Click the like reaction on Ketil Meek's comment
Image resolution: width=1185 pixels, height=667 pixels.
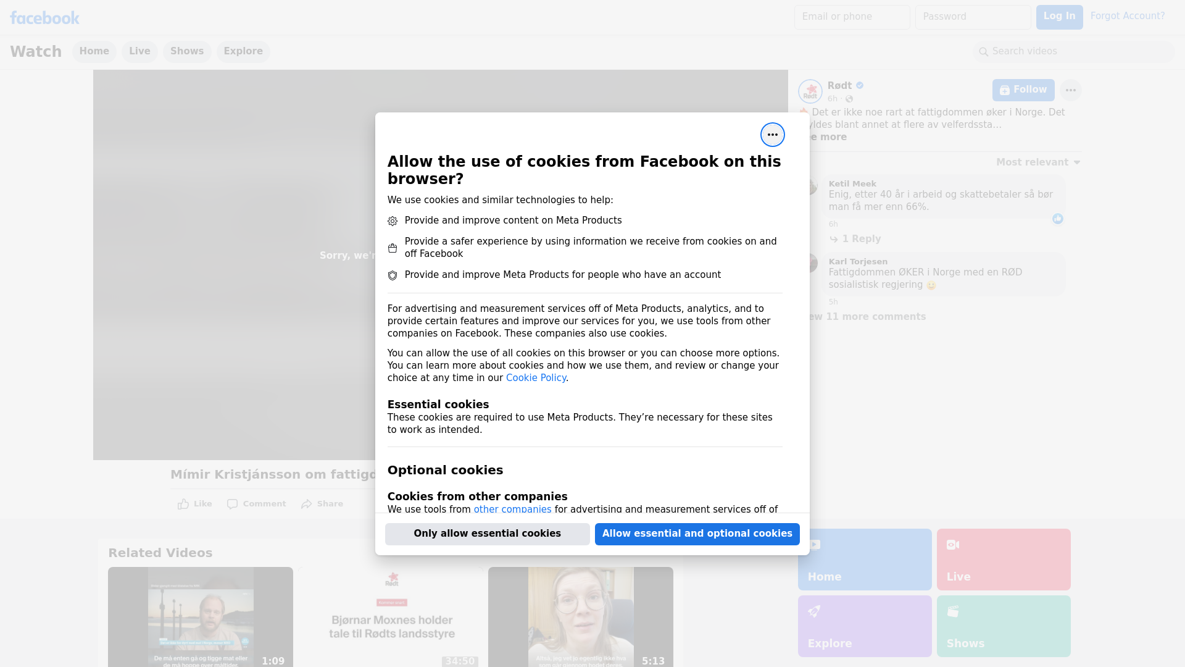click(x=1058, y=219)
